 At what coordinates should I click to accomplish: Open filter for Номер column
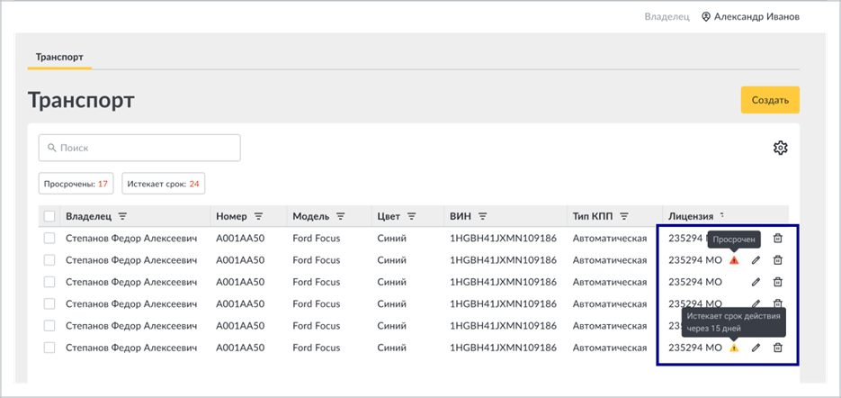(x=258, y=216)
